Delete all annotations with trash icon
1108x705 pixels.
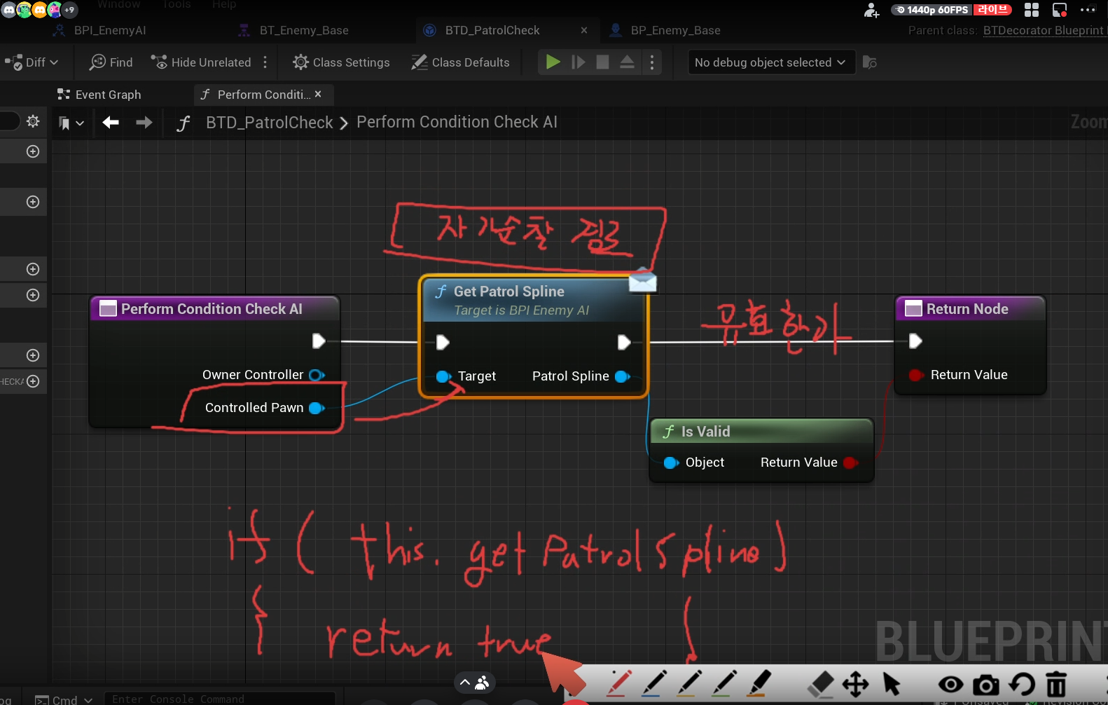pos(1056,684)
